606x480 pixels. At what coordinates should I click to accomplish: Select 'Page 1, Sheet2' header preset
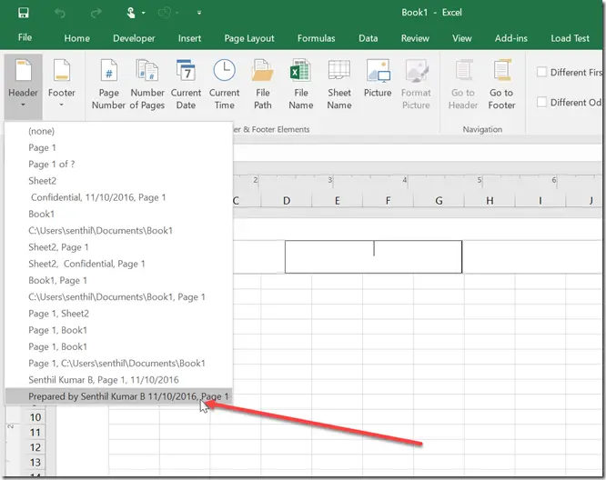pyautogui.click(x=118, y=314)
